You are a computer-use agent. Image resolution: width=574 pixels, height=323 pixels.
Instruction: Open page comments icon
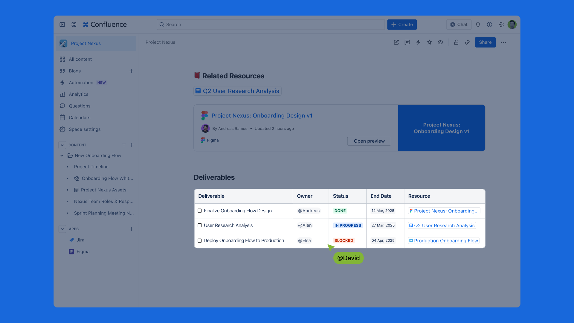point(407,42)
